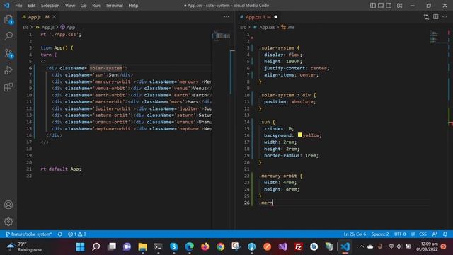This screenshot has width=453, height=255.
Task: Click Open Changes icon in App.css editor
Action: 426,17
